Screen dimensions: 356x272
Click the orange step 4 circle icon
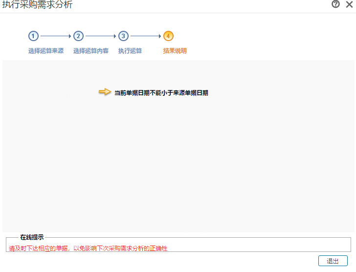(x=168, y=36)
